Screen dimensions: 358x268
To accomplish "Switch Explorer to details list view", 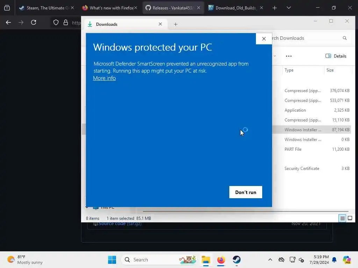I will click(342, 218).
